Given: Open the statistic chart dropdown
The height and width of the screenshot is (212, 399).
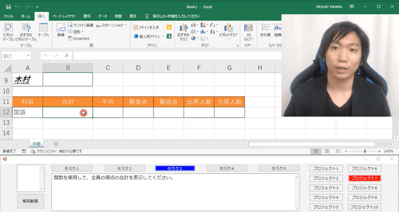Looking at the screenshot, I should (204, 31).
